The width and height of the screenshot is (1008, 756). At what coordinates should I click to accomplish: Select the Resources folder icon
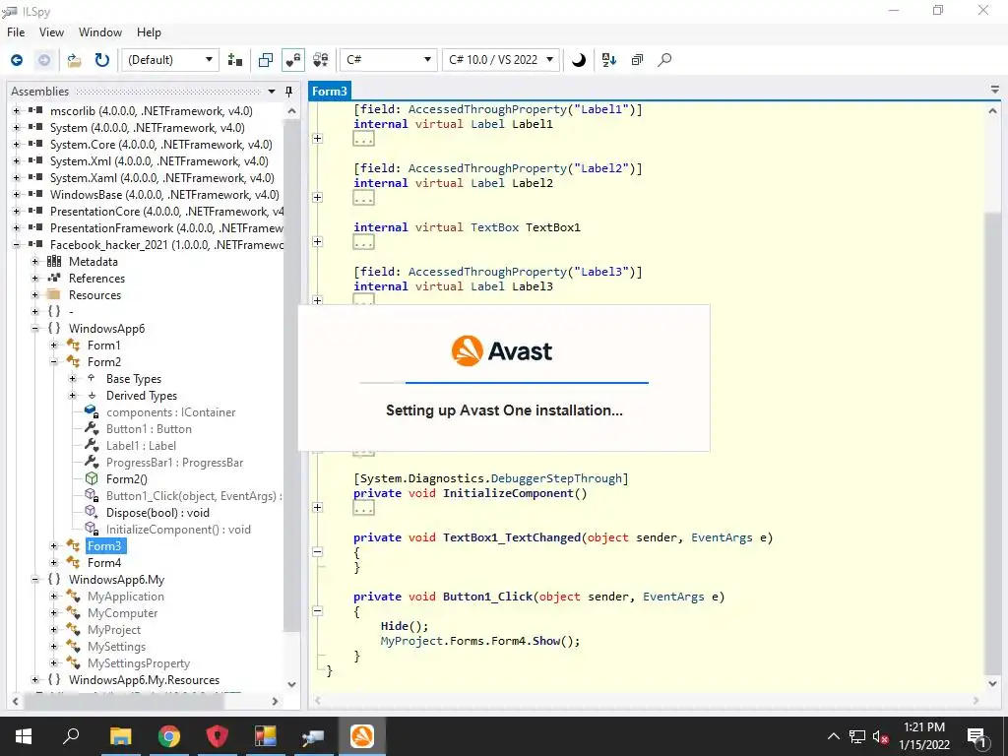point(54,294)
